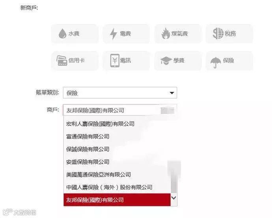Click the scroll-down chevron in merchant list

click(174, 198)
